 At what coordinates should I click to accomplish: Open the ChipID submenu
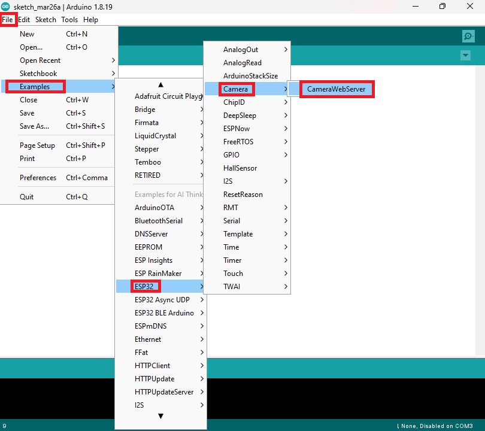pyautogui.click(x=247, y=102)
